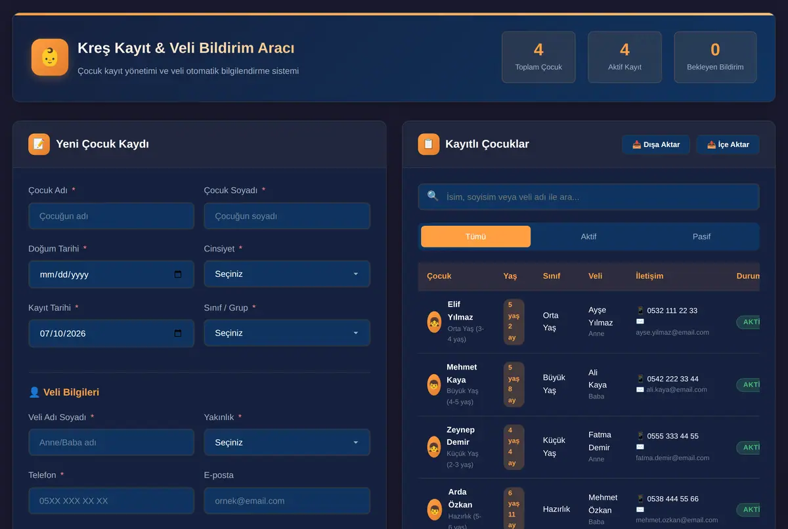Viewport: 788px width, 529px height.
Task: Click the Bekleyen Bildirim stat card
Action: click(x=715, y=57)
